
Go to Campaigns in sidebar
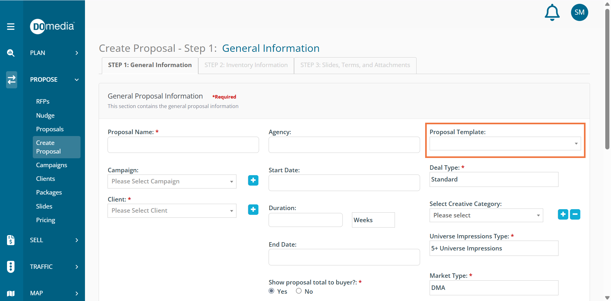click(x=52, y=165)
